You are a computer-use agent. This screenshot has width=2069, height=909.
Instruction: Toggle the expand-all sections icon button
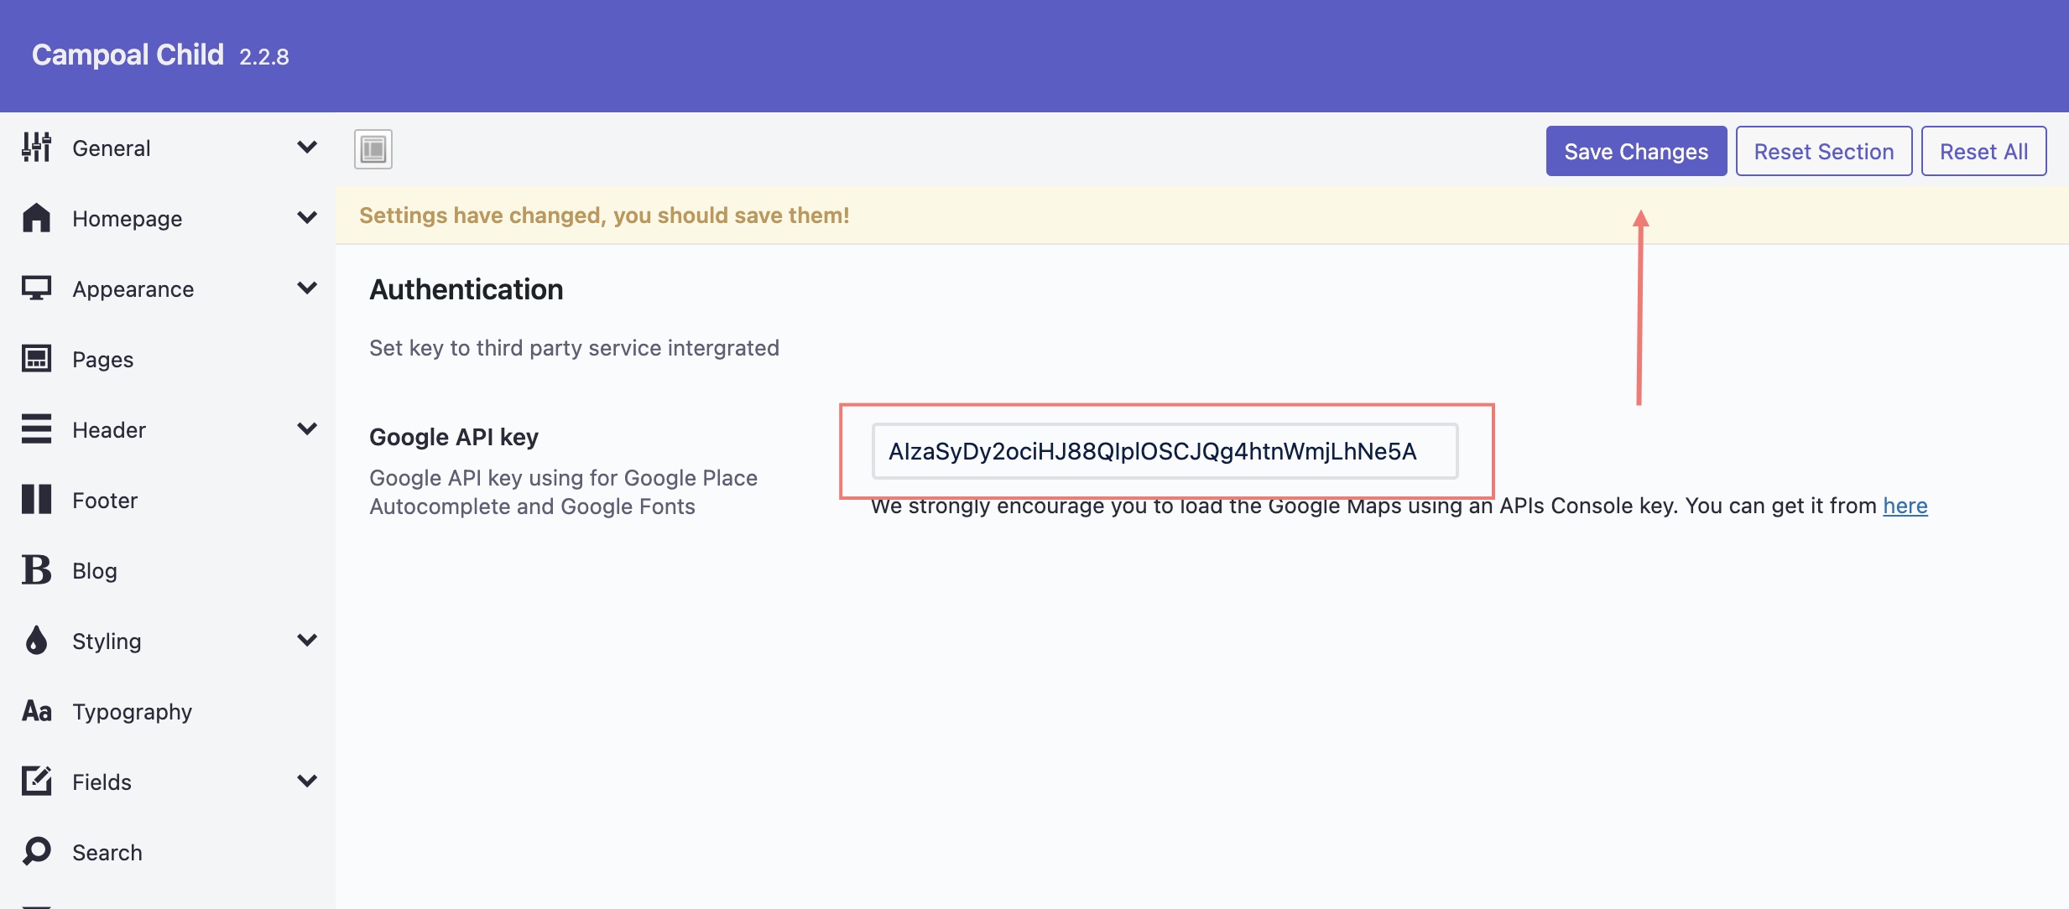tap(373, 149)
